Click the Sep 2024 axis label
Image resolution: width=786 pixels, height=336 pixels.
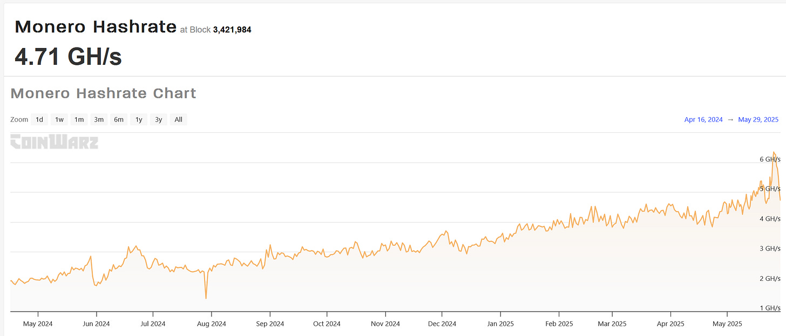click(x=270, y=324)
